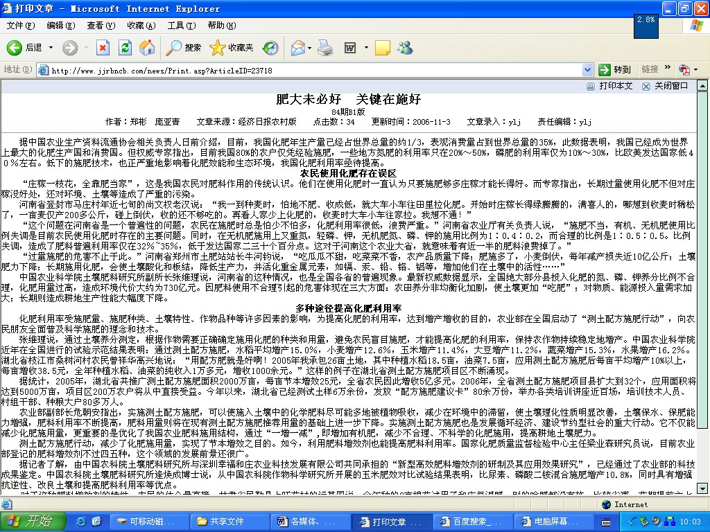
Task: Click the 文章来源：经济日报农村版 text
Action: pyautogui.click(x=246, y=122)
